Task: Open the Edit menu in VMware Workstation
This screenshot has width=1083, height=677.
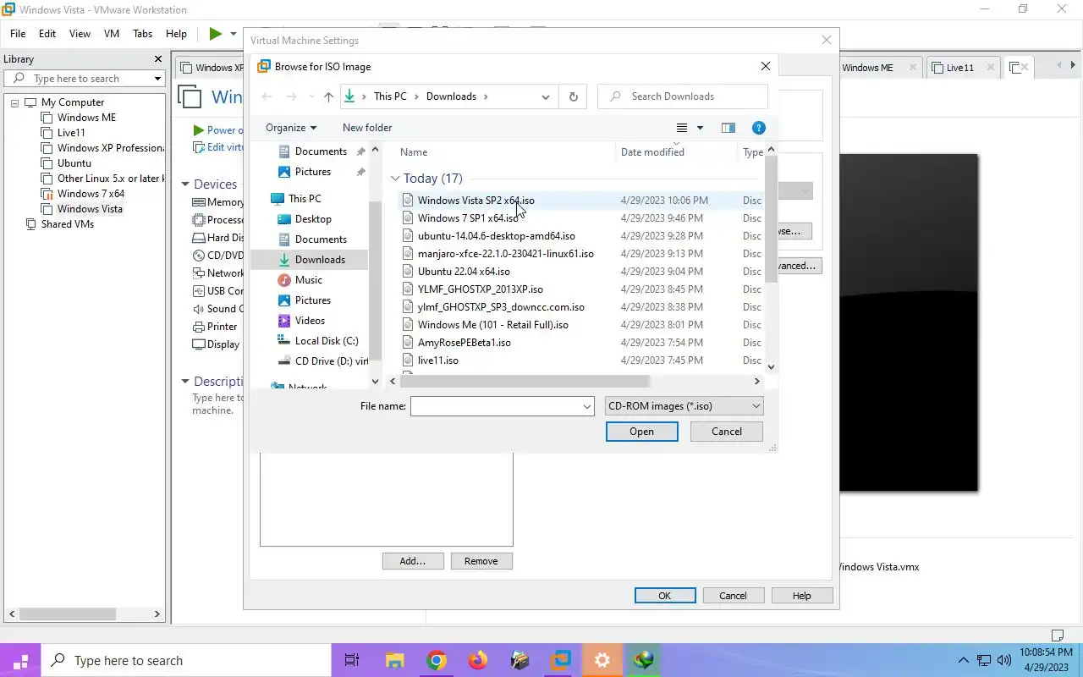Action: (47, 34)
